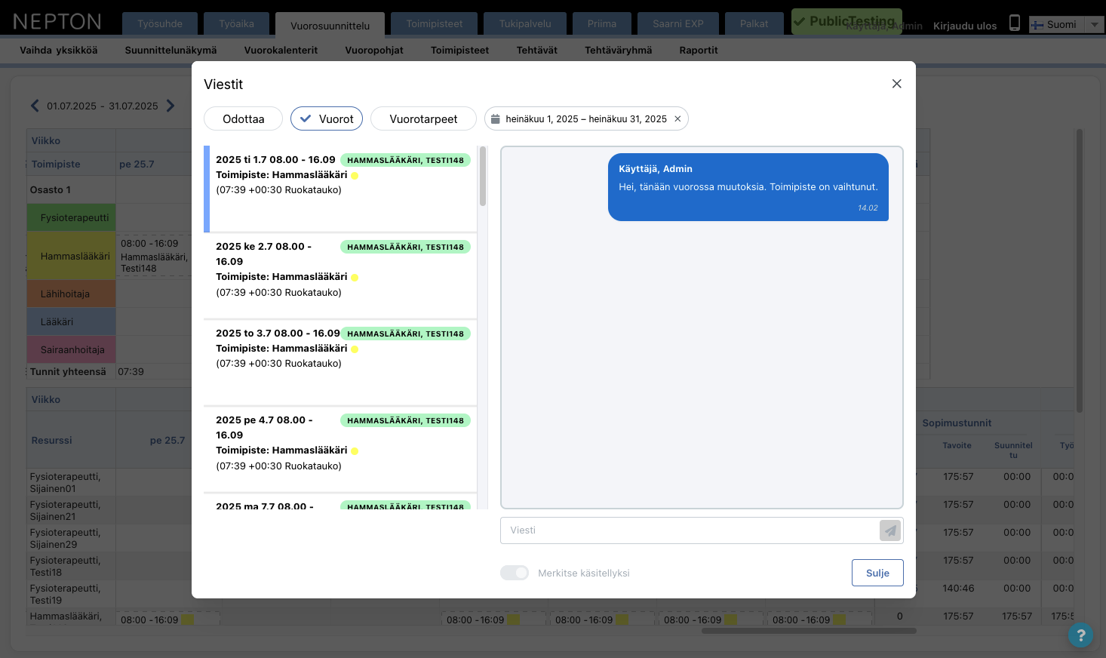Go to previous period with left arrow
The image size is (1106, 658).
tap(35, 106)
